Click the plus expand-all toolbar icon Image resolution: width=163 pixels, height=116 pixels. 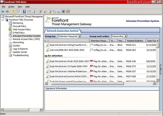63,11
